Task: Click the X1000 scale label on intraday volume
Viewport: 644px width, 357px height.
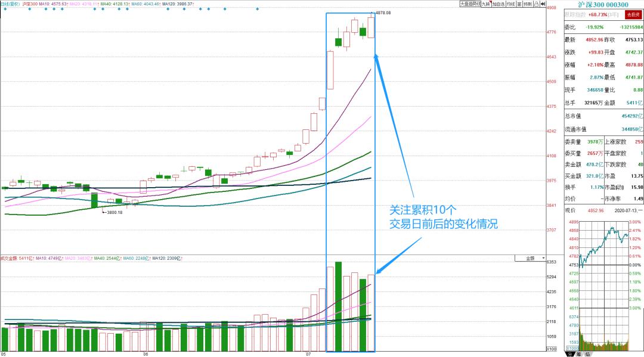Action: (x=573, y=349)
